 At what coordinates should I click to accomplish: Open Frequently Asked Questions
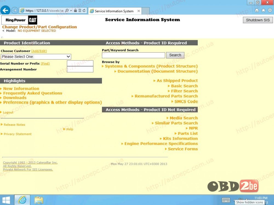(x=33, y=93)
